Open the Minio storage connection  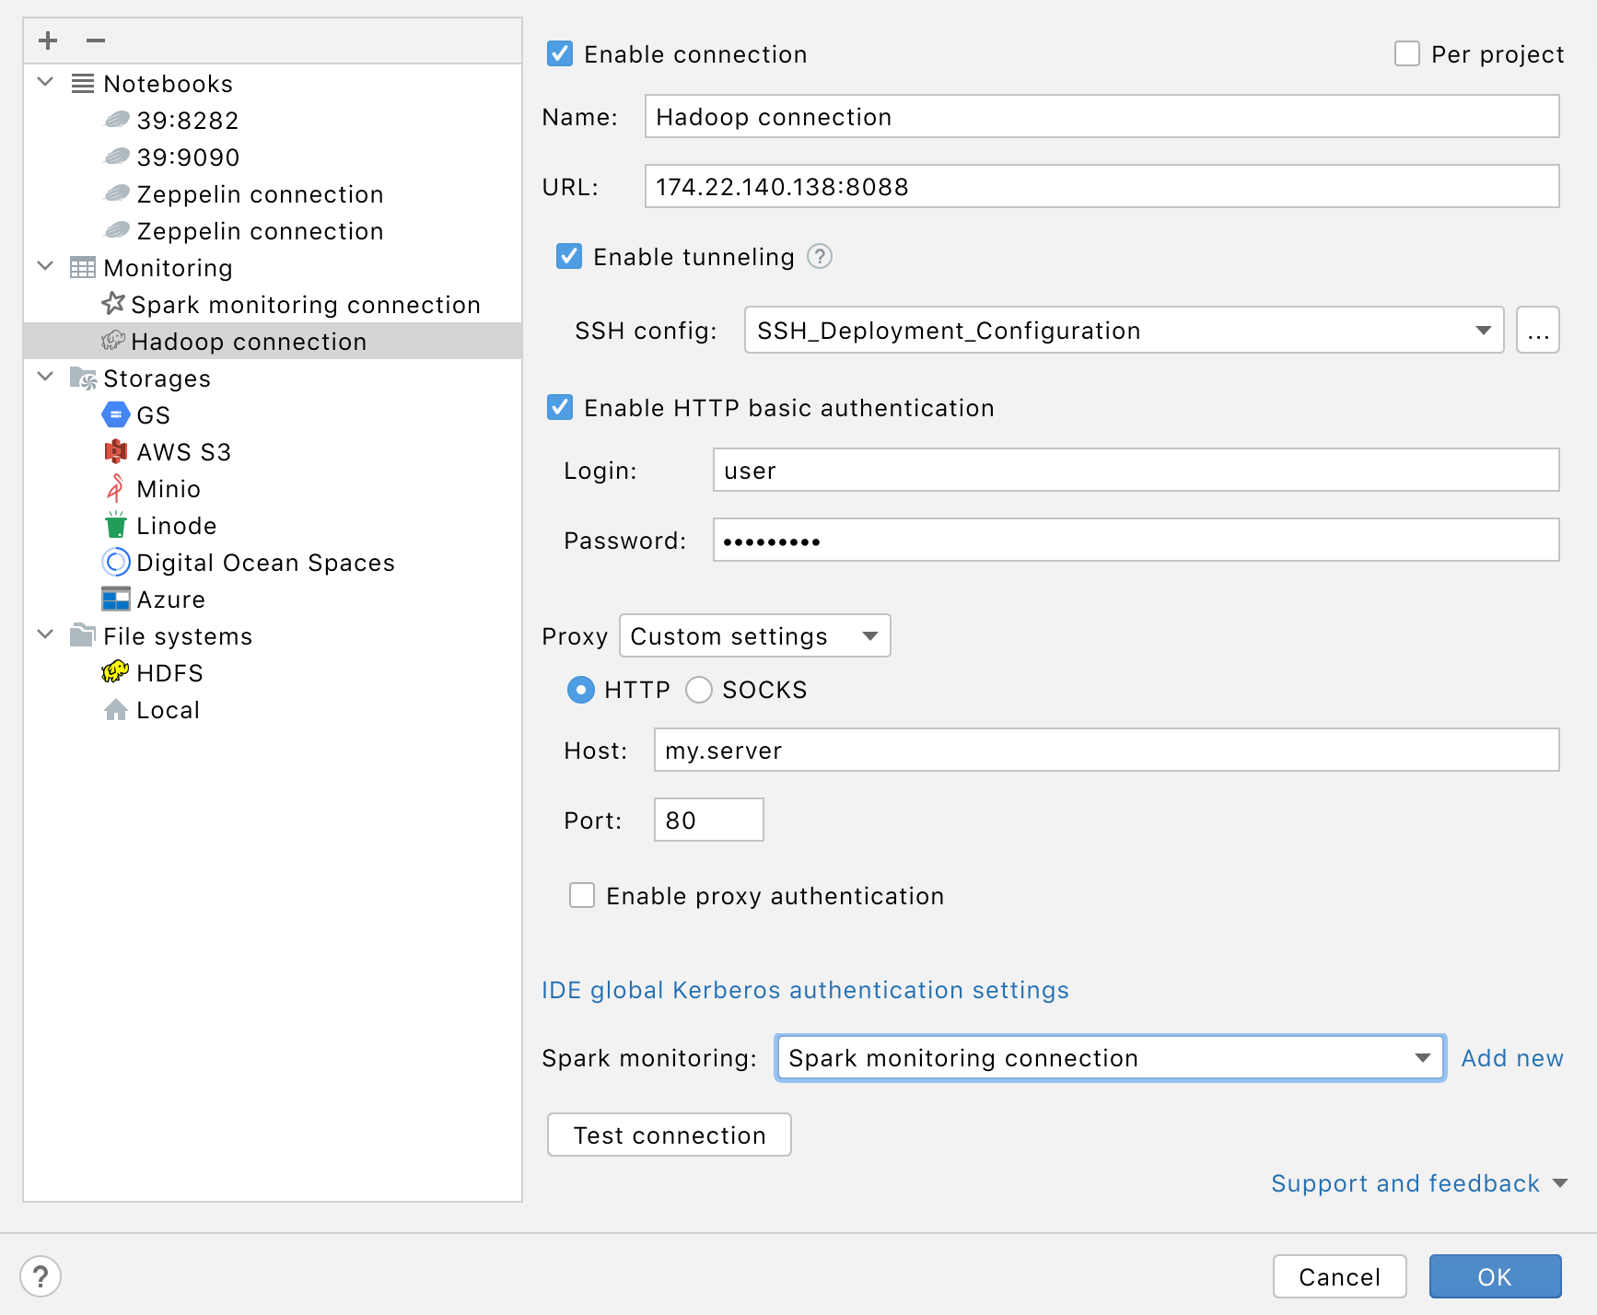coord(168,488)
